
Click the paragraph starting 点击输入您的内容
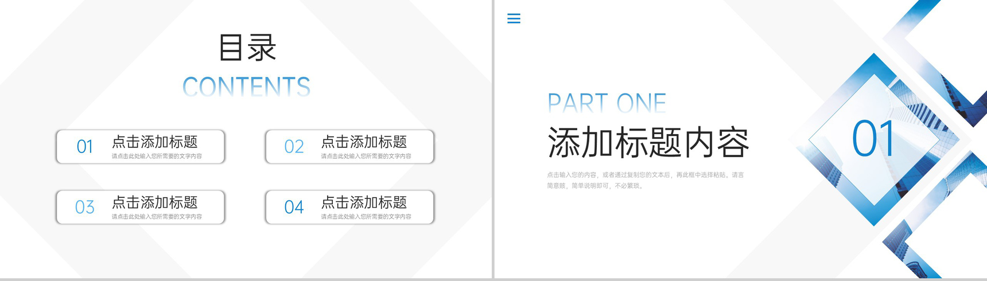click(x=646, y=180)
